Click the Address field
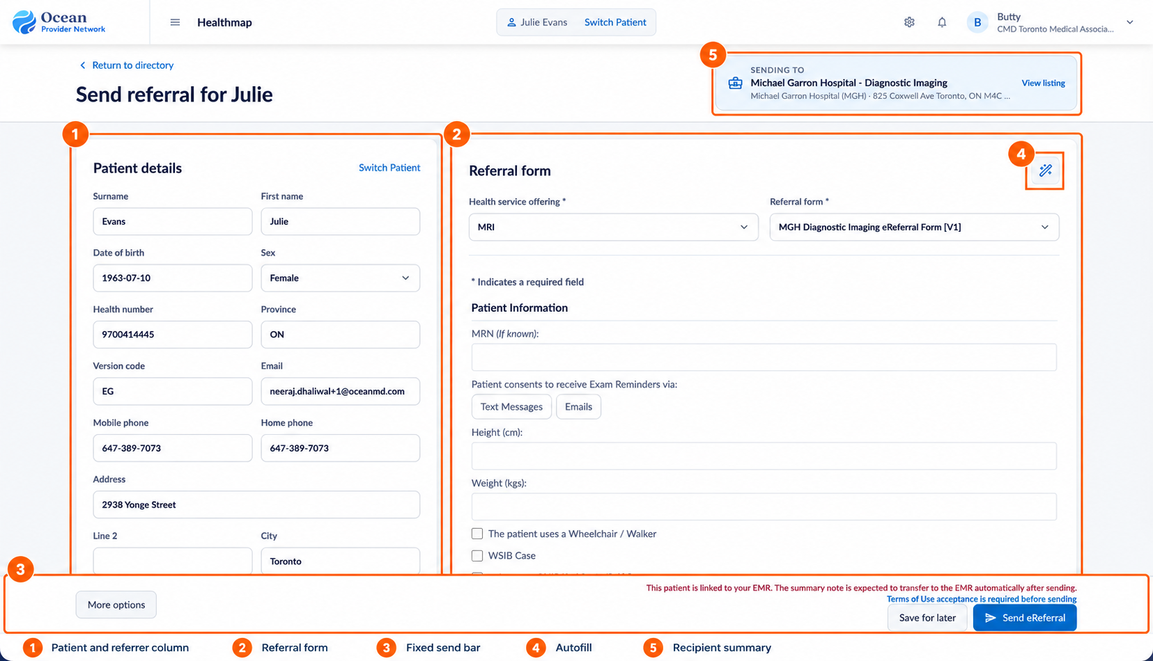 [256, 504]
